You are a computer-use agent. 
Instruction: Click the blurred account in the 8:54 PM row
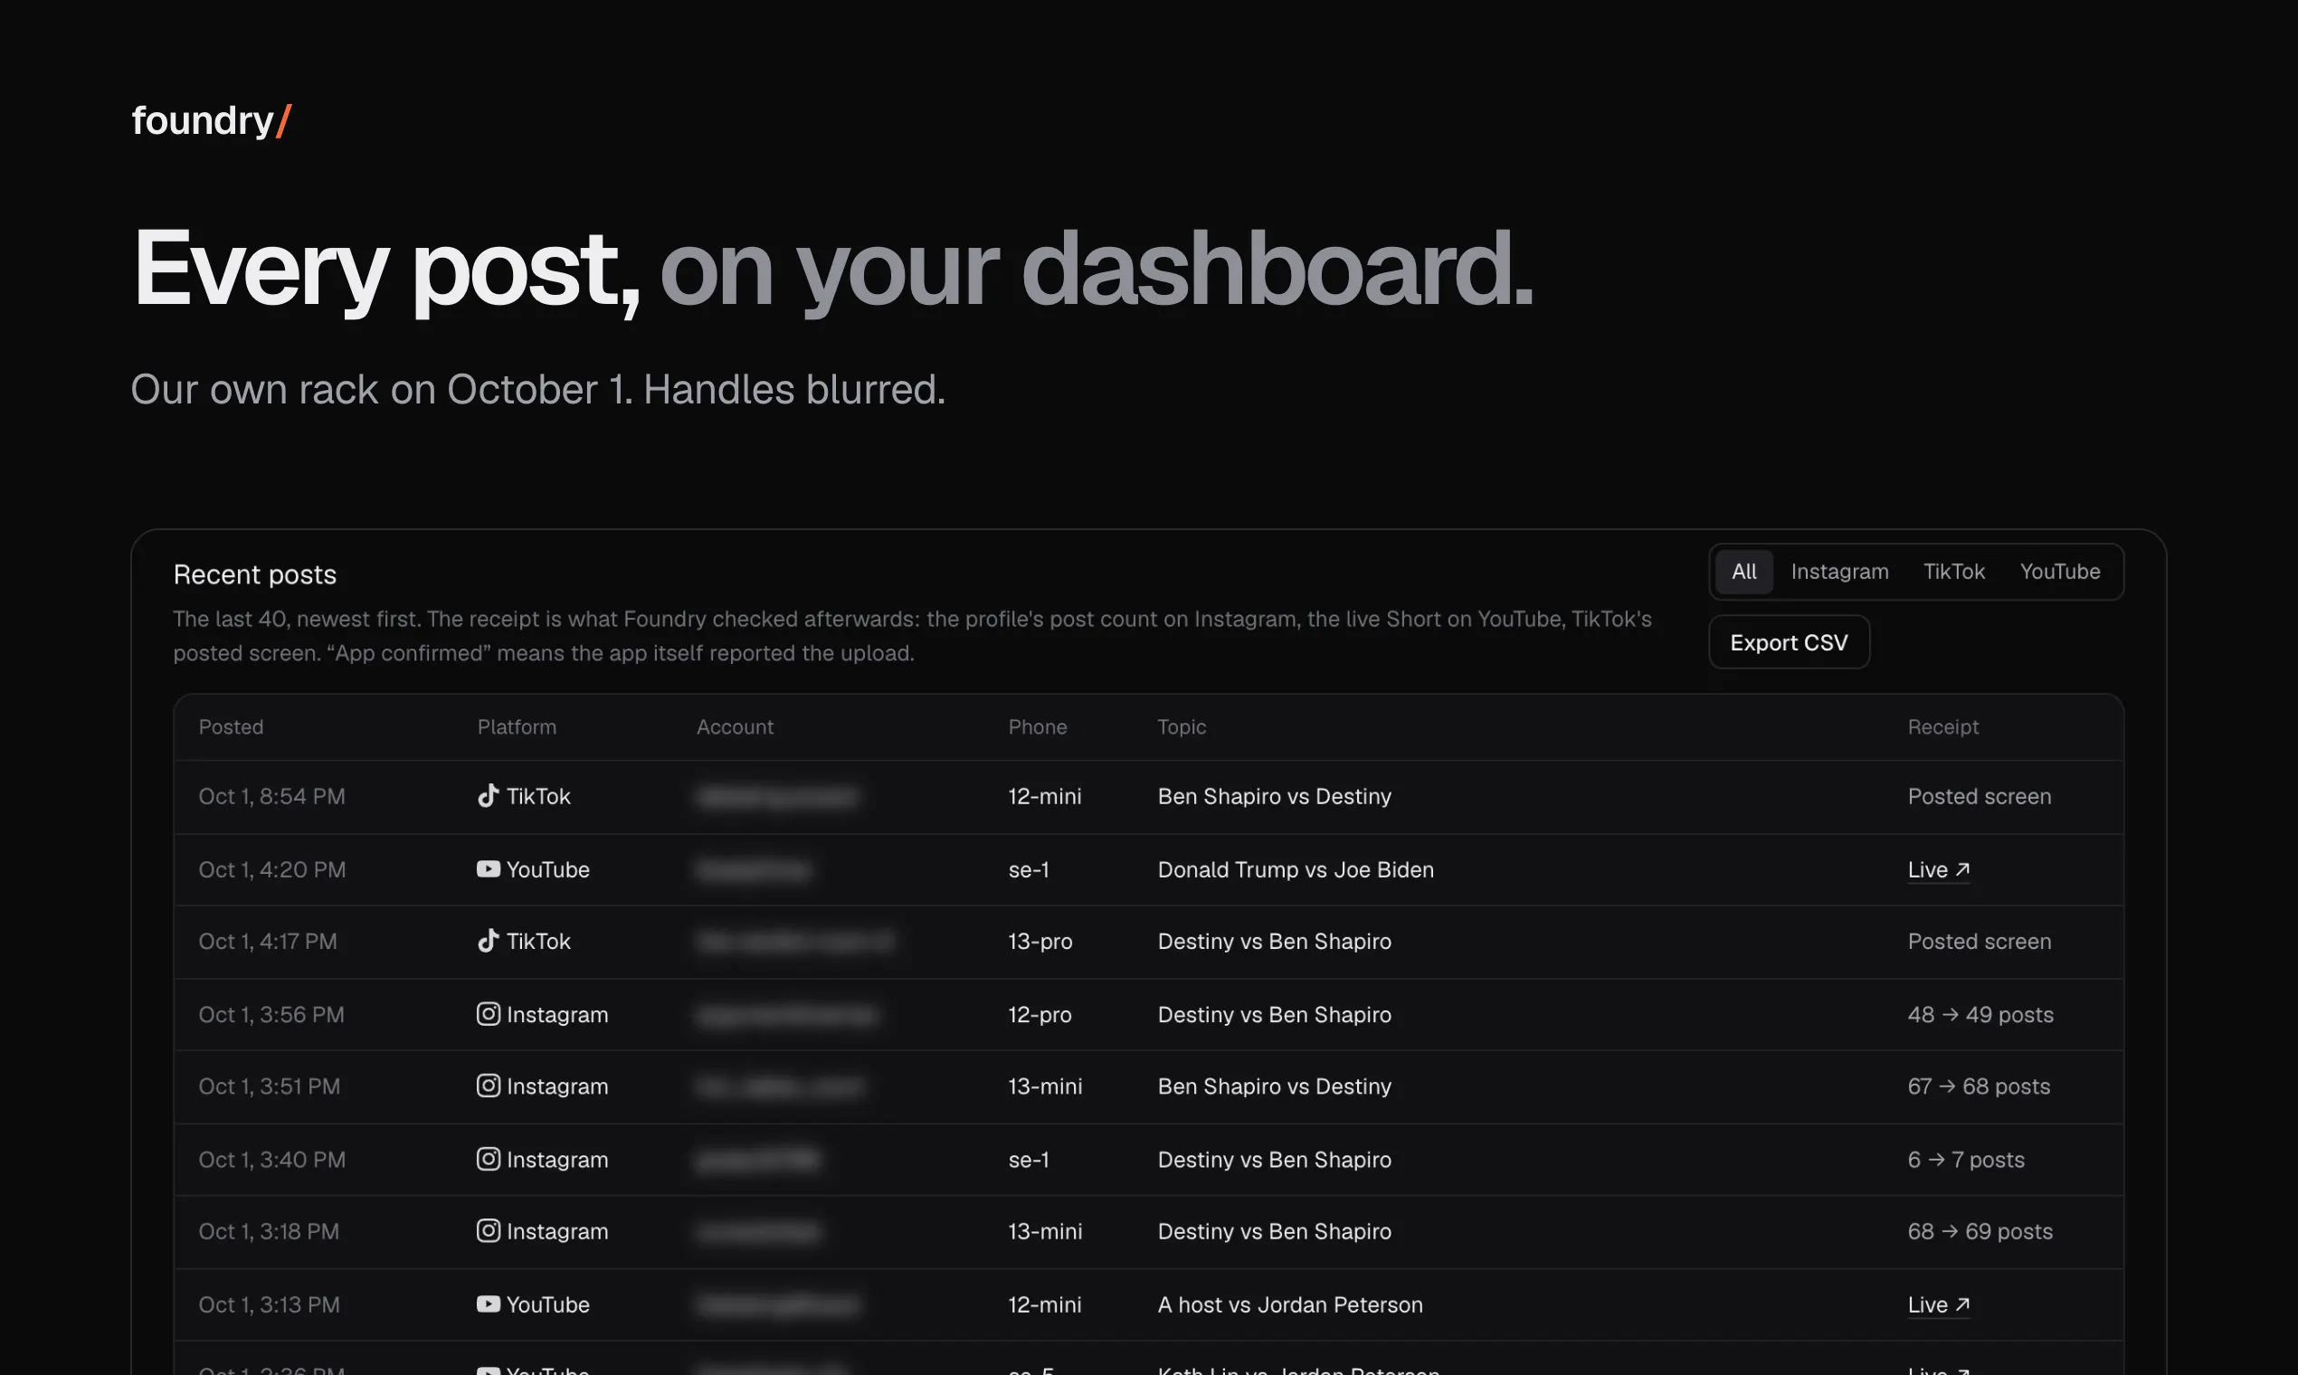pyautogui.click(x=777, y=797)
